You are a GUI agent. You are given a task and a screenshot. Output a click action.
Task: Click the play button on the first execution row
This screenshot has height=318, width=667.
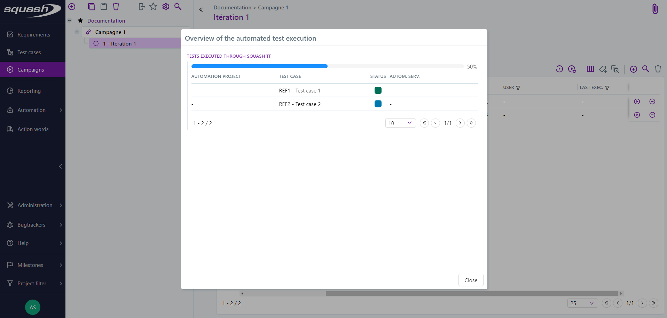tap(637, 101)
